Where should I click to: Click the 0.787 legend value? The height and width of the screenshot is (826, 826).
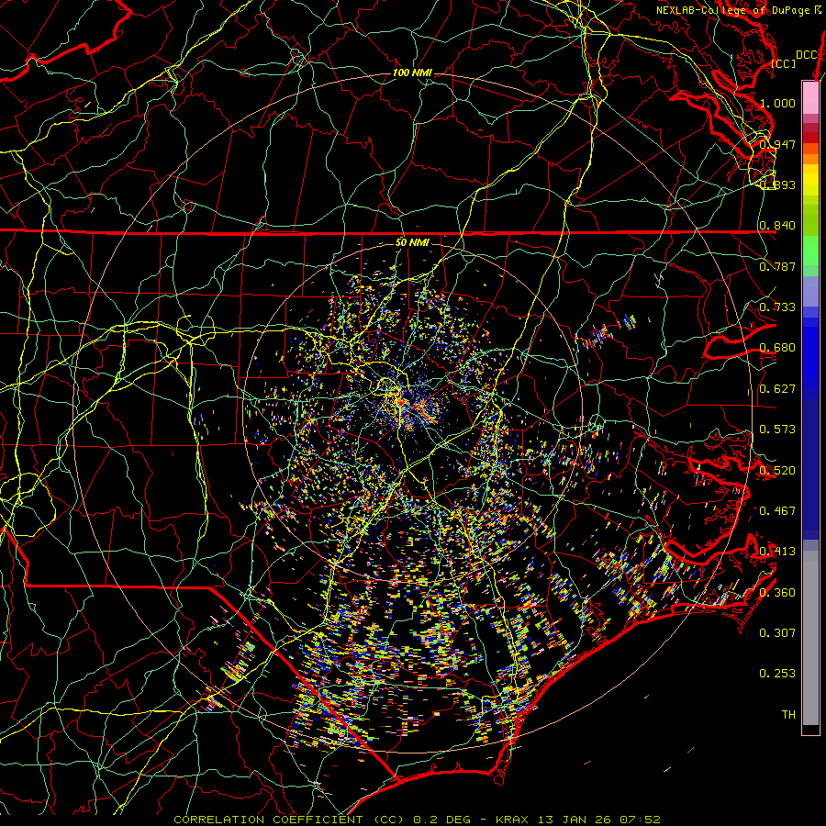777,266
